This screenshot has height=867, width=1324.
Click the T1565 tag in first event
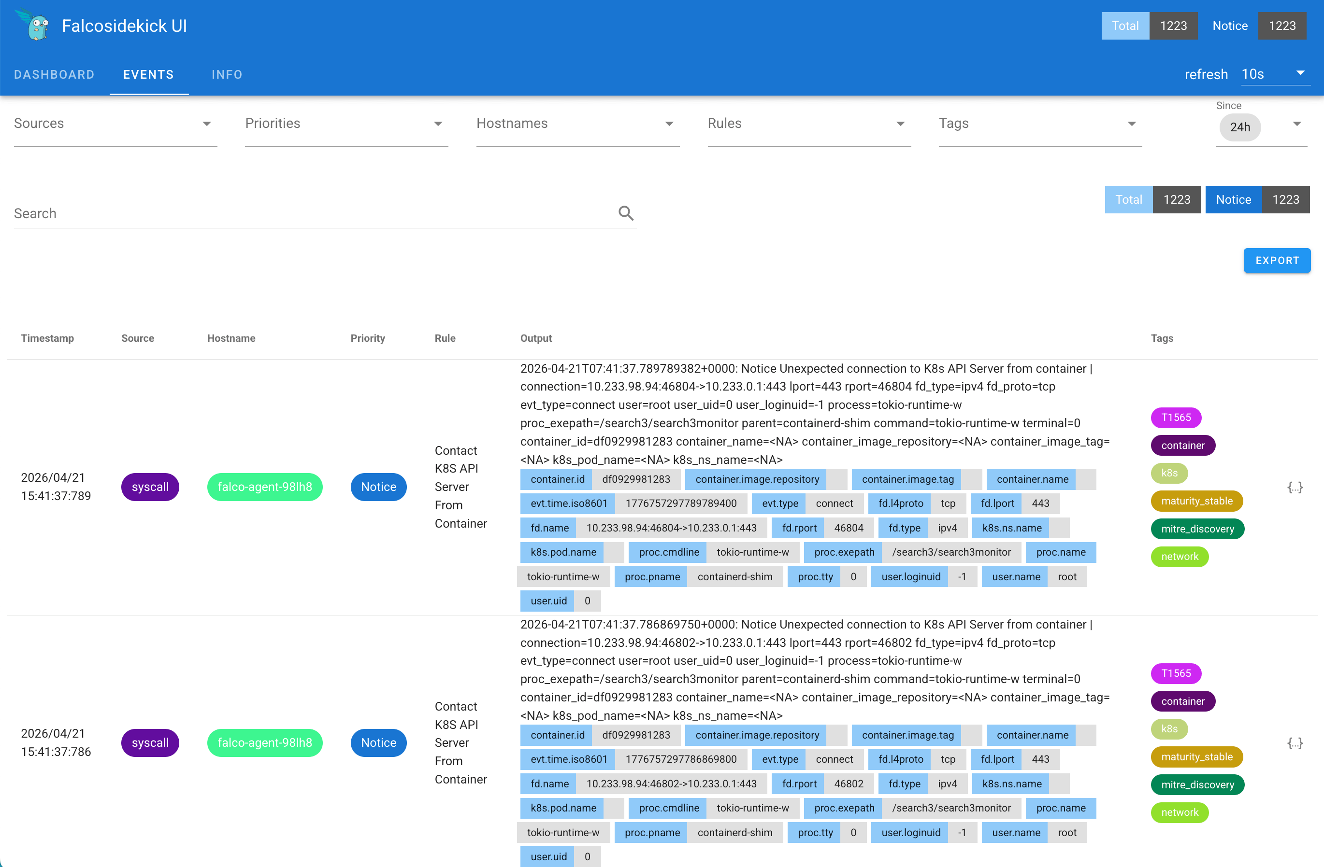coord(1176,418)
